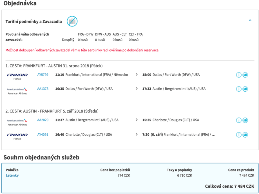Click the Celková cena total price text
259x194 pixels.
coord(230,186)
